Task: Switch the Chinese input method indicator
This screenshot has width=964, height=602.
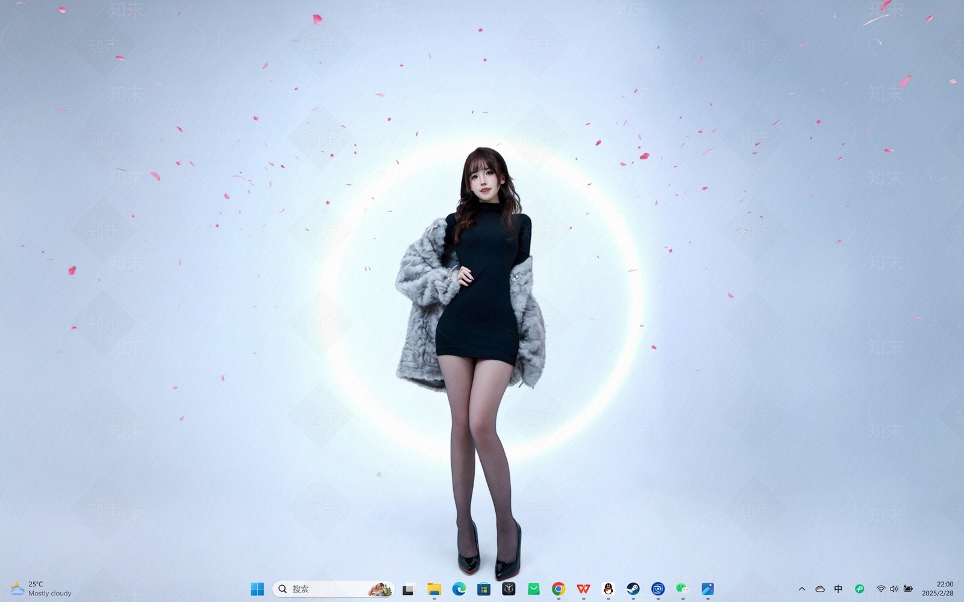Action: [838, 589]
